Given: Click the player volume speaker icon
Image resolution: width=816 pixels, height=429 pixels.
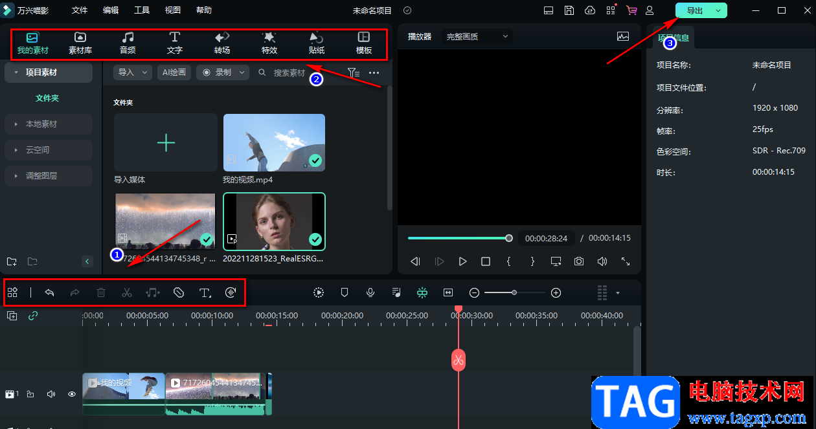Looking at the screenshot, I should tap(602, 261).
